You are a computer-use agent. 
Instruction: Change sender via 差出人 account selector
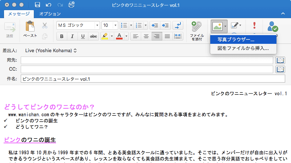[x=51, y=51]
